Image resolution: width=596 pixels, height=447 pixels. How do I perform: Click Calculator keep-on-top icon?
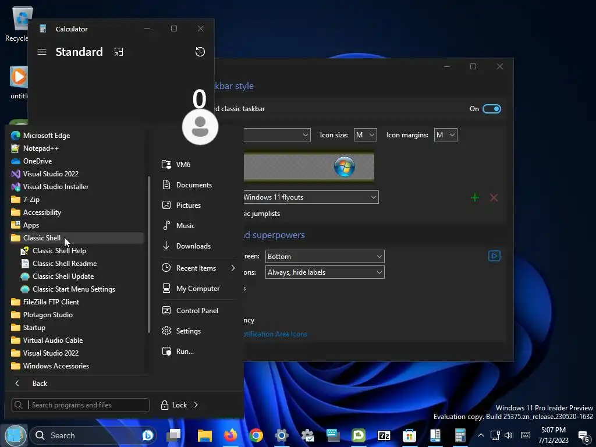tap(119, 52)
